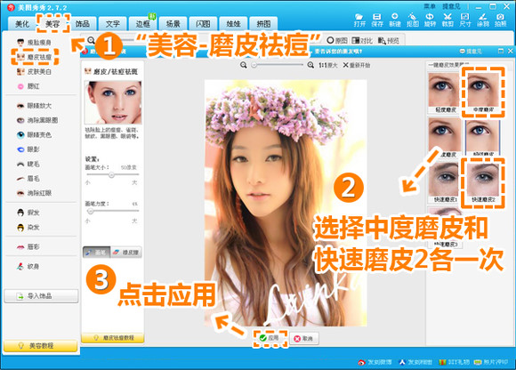Image resolution: width=516 pixels, height=370 pixels.
Task: Open the 美容教程 tutorial button
Action: point(40,346)
